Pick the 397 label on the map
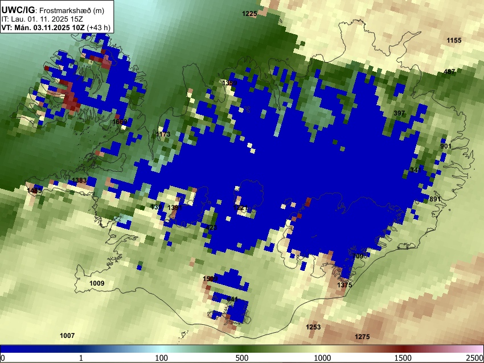The height and width of the screenshot is (363, 484). tap(399, 113)
